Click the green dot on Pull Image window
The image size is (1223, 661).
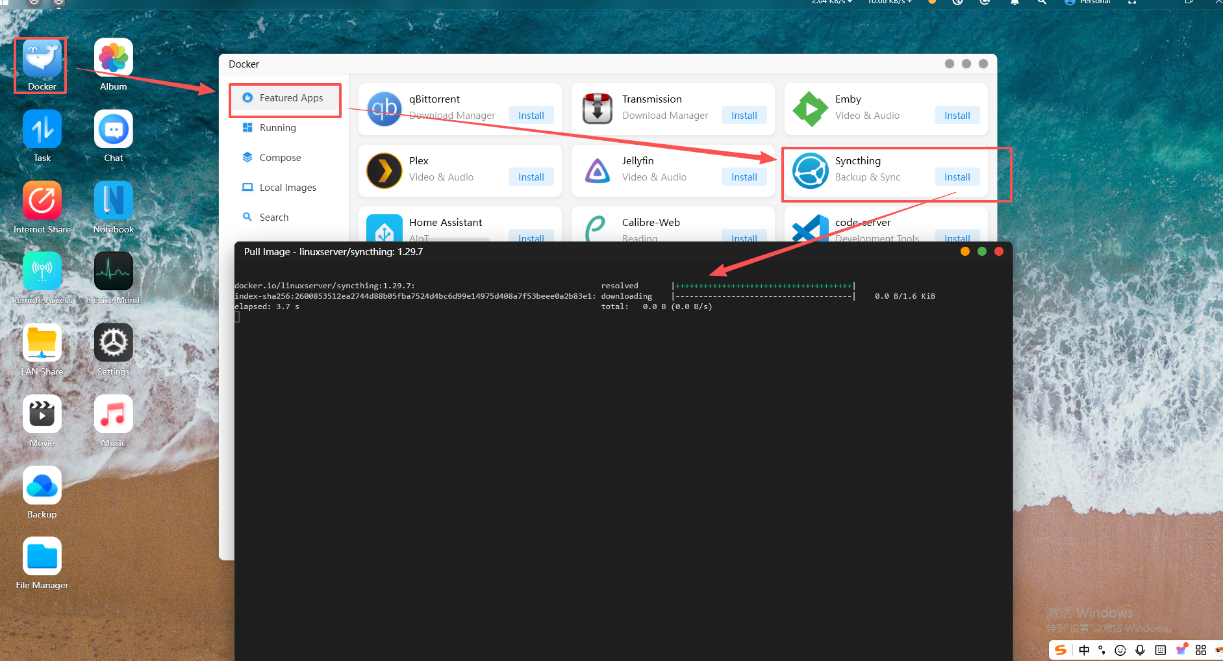point(982,251)
